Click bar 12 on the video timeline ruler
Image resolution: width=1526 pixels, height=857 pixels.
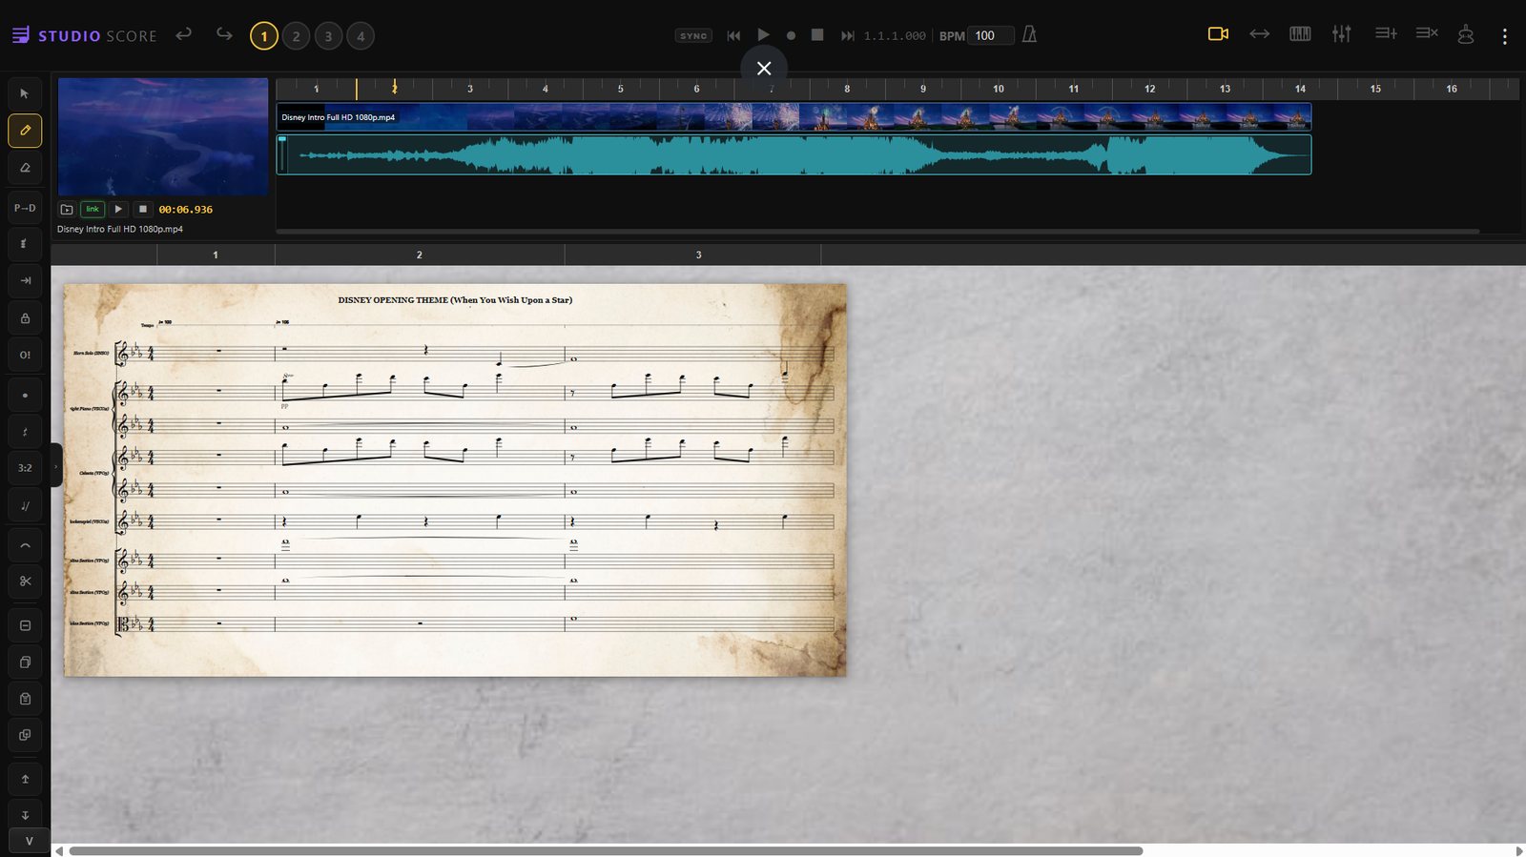tap(1149, 89)
